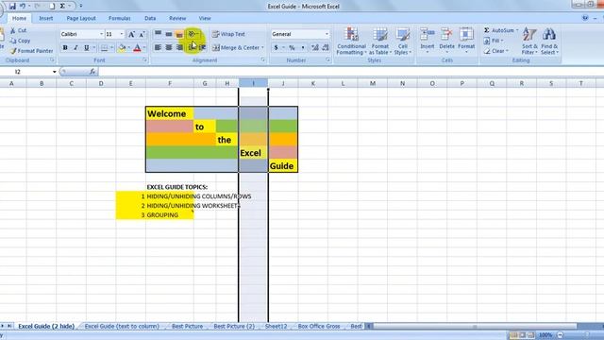Switch to the Review tab
The image size is (604, 340).
[x=177, y=18]
